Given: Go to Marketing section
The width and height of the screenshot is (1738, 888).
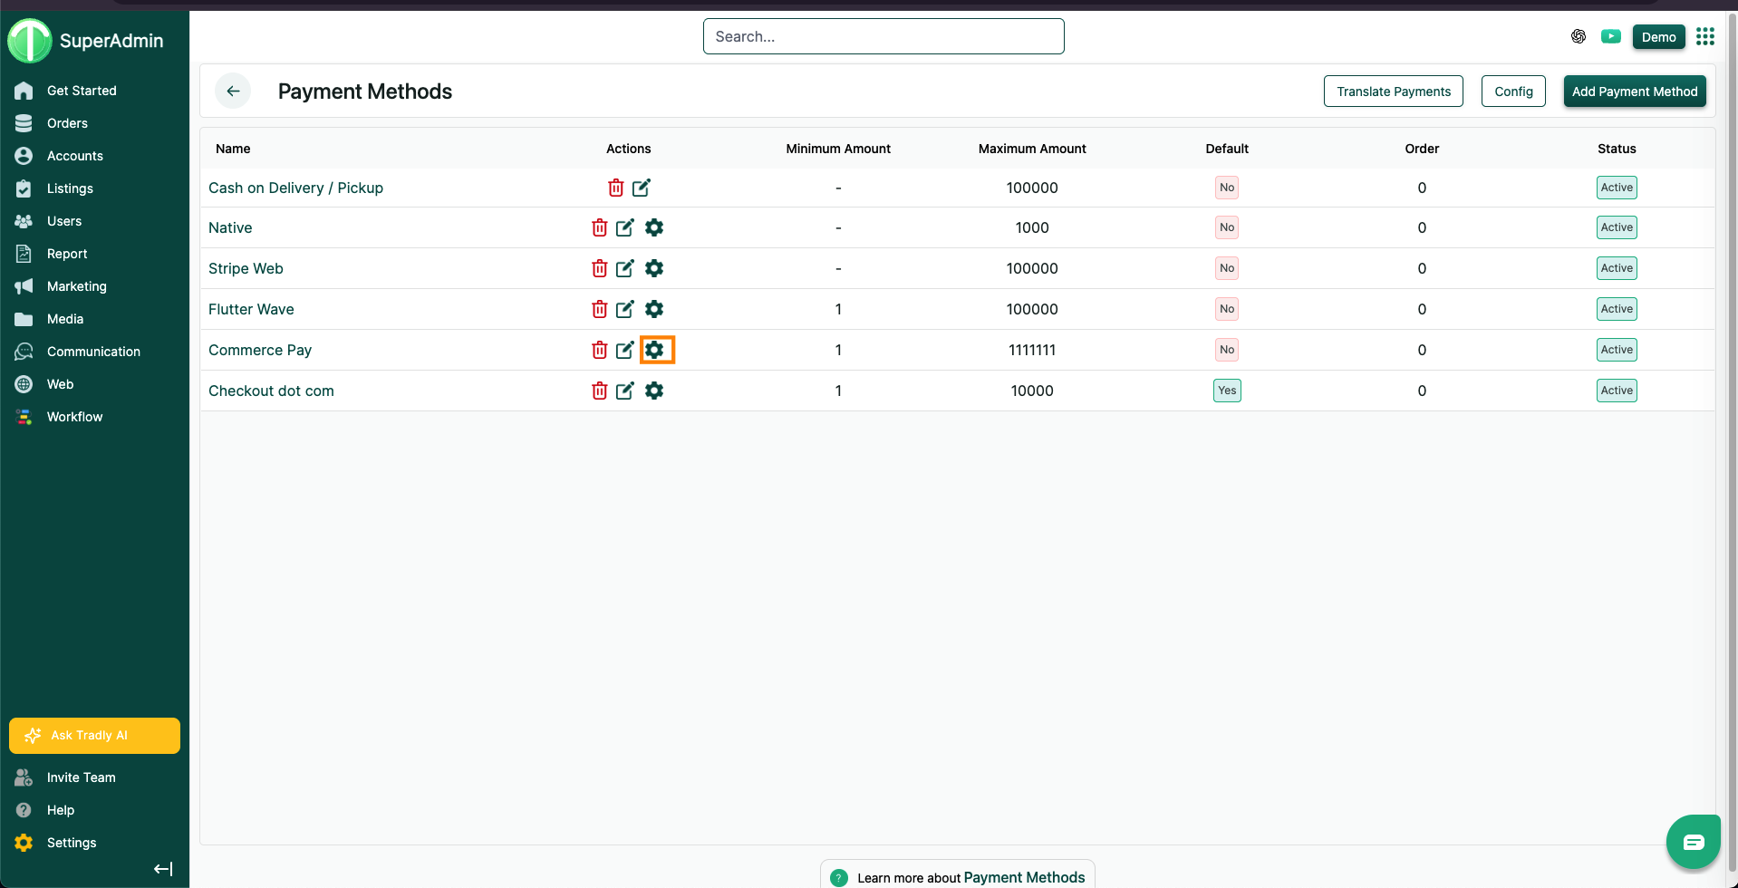Looking at the screenshot, I should pos(76,286).
